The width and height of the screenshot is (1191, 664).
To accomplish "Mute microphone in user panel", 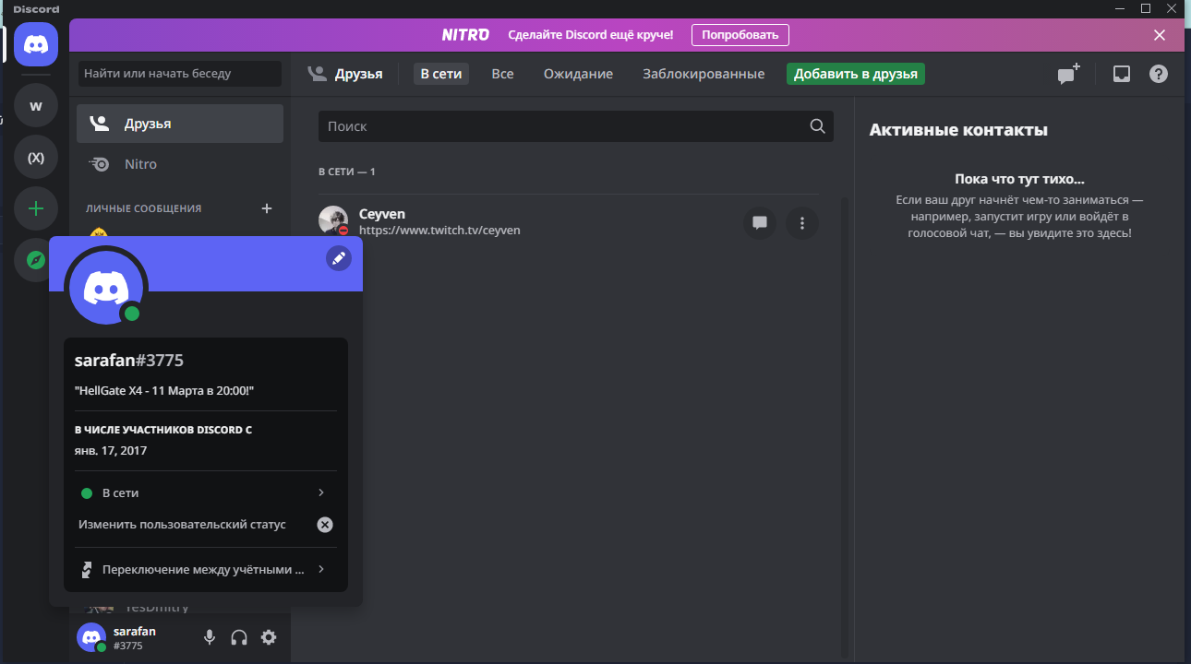I will pyautogui.click(x=210, y=637).
